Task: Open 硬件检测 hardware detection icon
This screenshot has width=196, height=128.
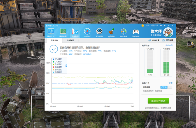Action: click(x=63, y=33)
